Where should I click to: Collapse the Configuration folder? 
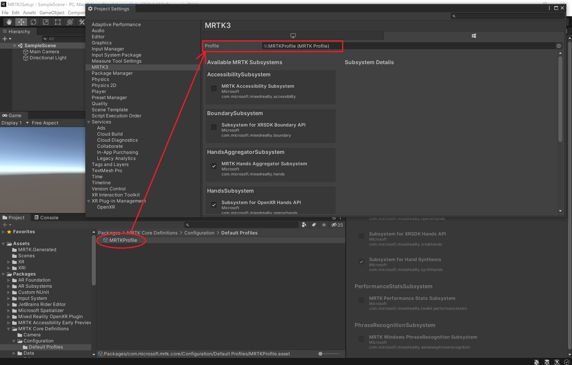coord(14,341)
